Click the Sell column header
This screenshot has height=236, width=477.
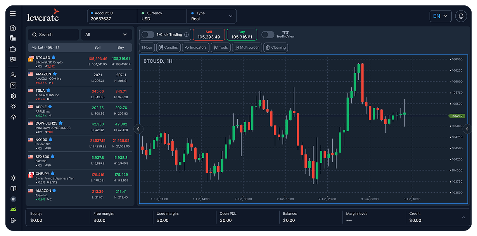pyautogui.click(x=97, y=48)
